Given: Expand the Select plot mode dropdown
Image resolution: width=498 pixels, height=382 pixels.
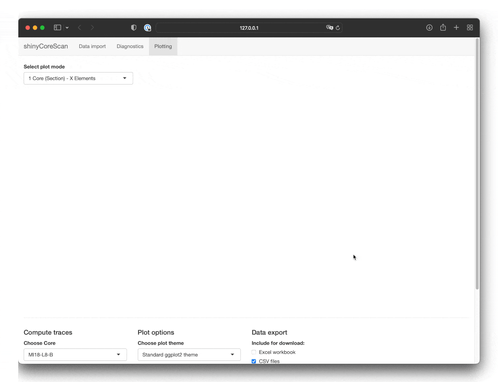Looking at the screenshot, I should coord(78,78).
